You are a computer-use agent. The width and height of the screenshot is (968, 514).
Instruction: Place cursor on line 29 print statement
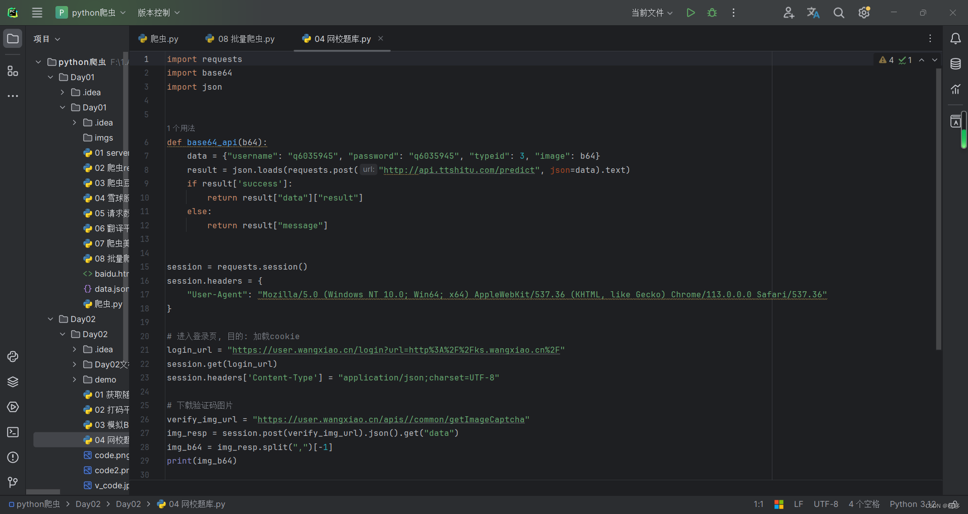202,461
